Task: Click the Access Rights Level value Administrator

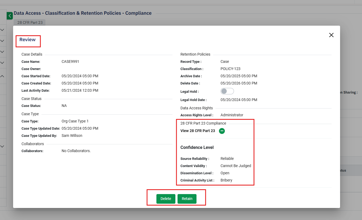Action: (x=232, y=115)
